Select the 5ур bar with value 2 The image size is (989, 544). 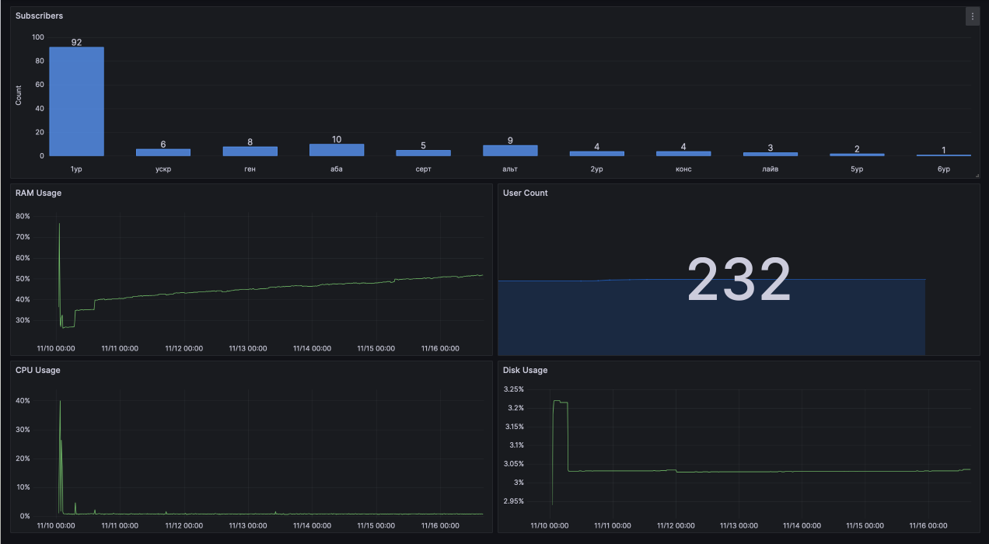[x=857, y=155]
